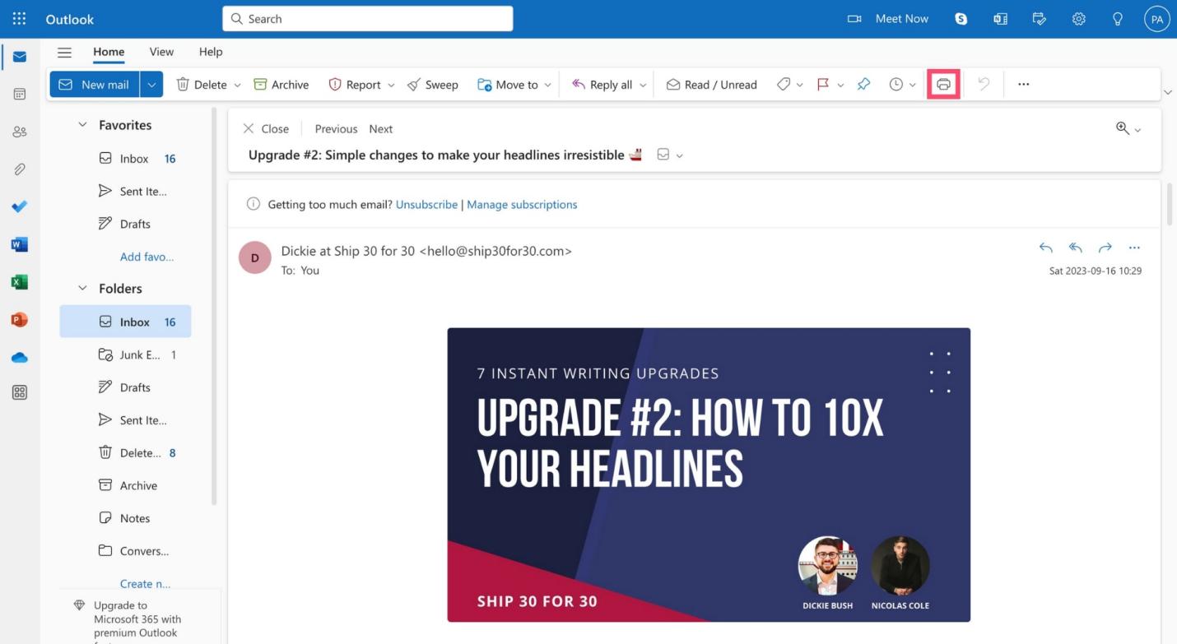The height and width of the screenshot is (644, 1177).
Task: Click the Report button
Action: pos(354,84)
